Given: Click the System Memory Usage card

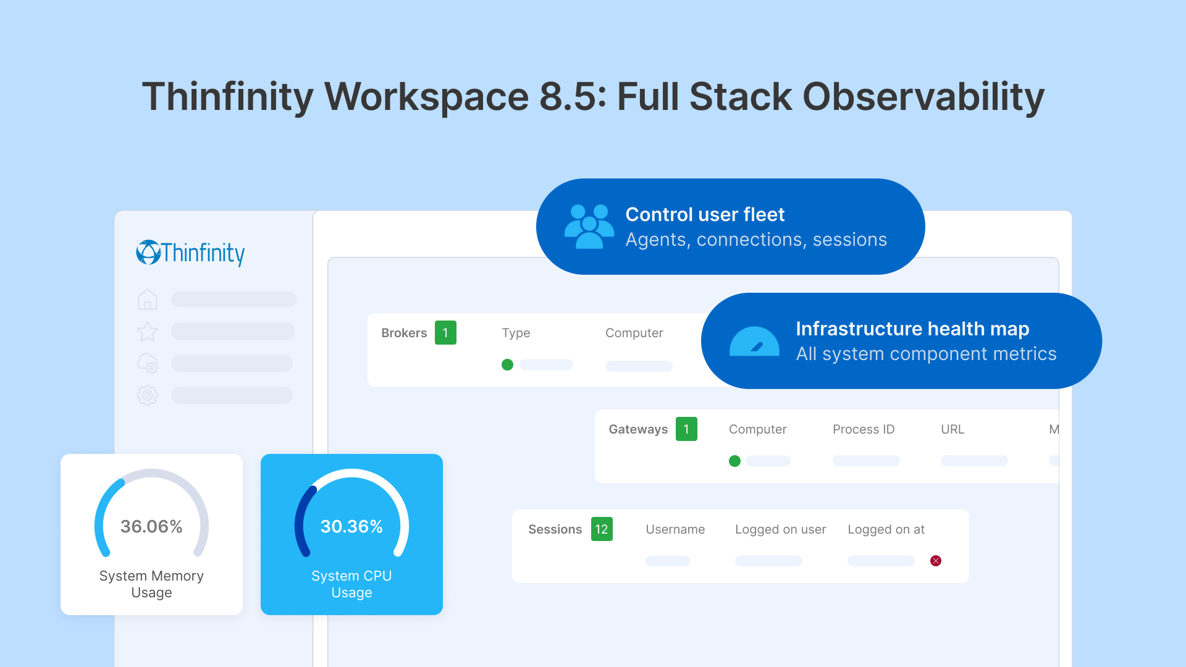Looking at the screenshot, I should [x=151, y=535].
